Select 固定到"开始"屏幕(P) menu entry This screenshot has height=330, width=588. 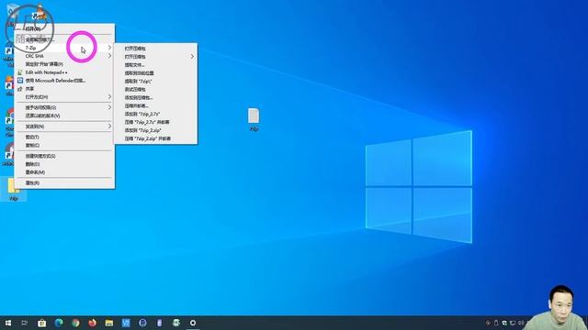pos(64,64)
